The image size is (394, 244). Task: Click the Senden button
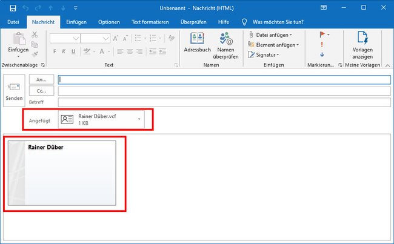tap(14, 91)
